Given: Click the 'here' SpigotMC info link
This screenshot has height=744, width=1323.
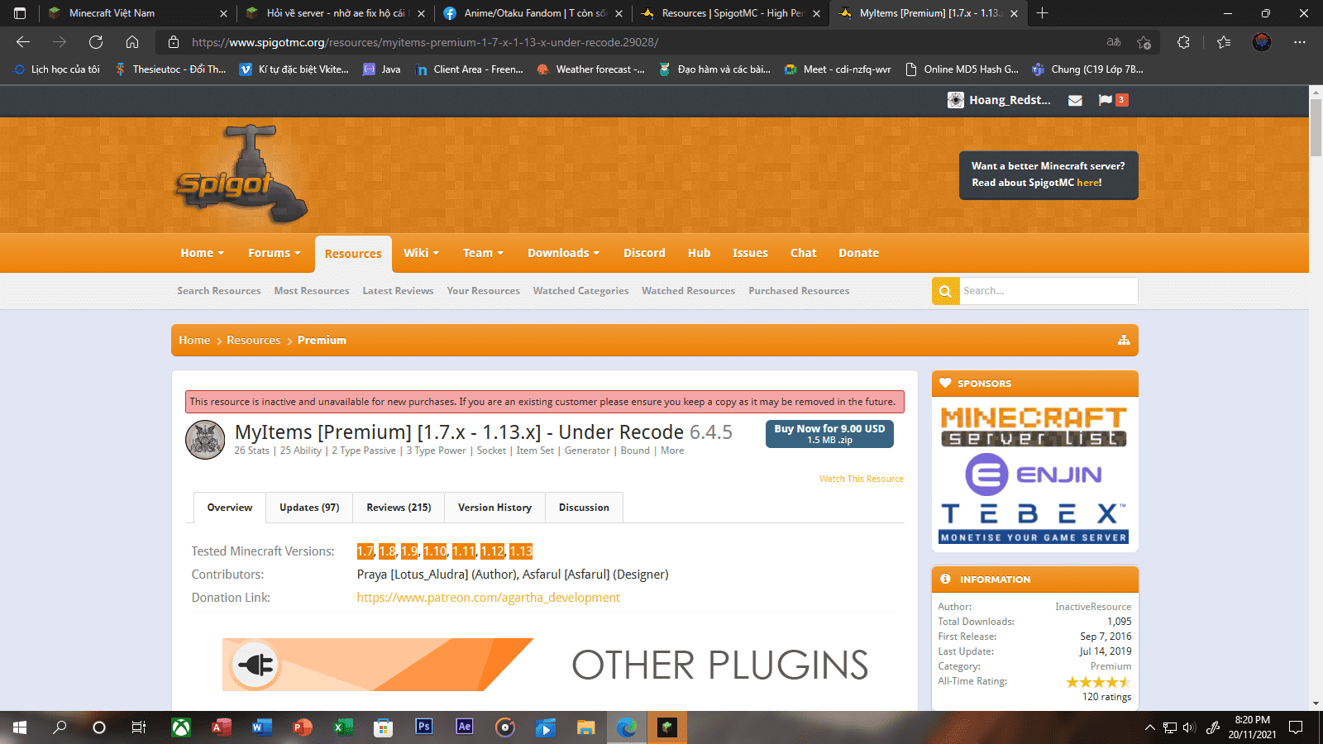Looking at the screenshot, I should tap(1087, 183).
